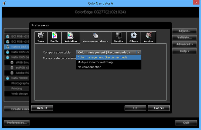Image resolution: width=201 pixels, height=130 pixels.
Task: Click the Preferences dialog title text
Action: pos(40,25)
